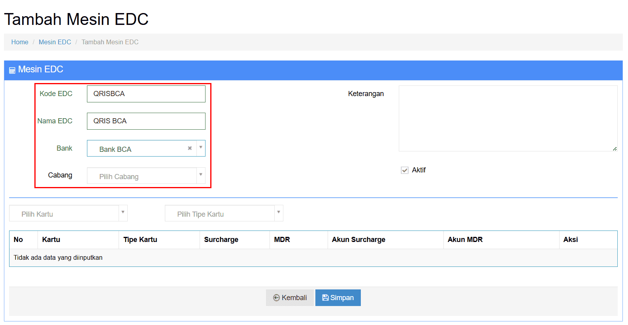Click the Tambah Mesin EDC page title
The height and width of the screenshot is (325, 628).
[x=76, y=19]
